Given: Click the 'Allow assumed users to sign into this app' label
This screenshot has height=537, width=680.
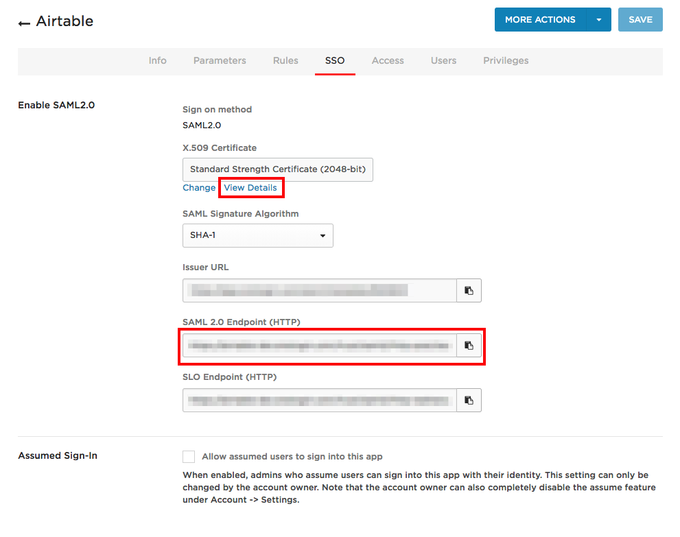Looking at the screenshot, I should tap(292, 456).
